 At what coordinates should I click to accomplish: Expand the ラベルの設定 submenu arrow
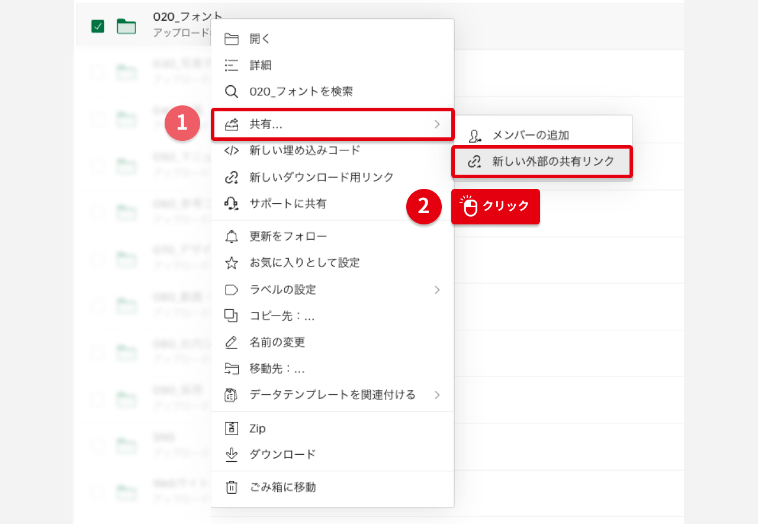[x=437, y=290]
